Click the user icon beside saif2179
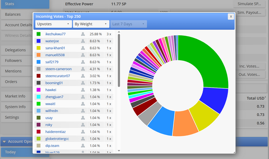This screenshot has width=269, height=159. 83,62
